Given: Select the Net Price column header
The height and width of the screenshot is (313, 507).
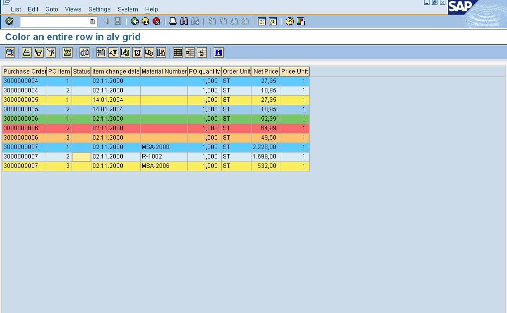Looking at the screenshot, I should click(x=266, y=71).
